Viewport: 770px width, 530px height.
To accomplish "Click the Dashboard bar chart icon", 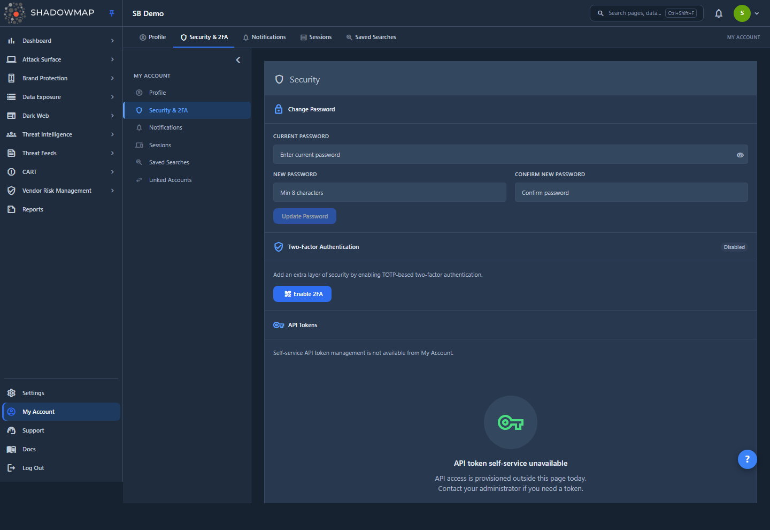I will 11,41.
